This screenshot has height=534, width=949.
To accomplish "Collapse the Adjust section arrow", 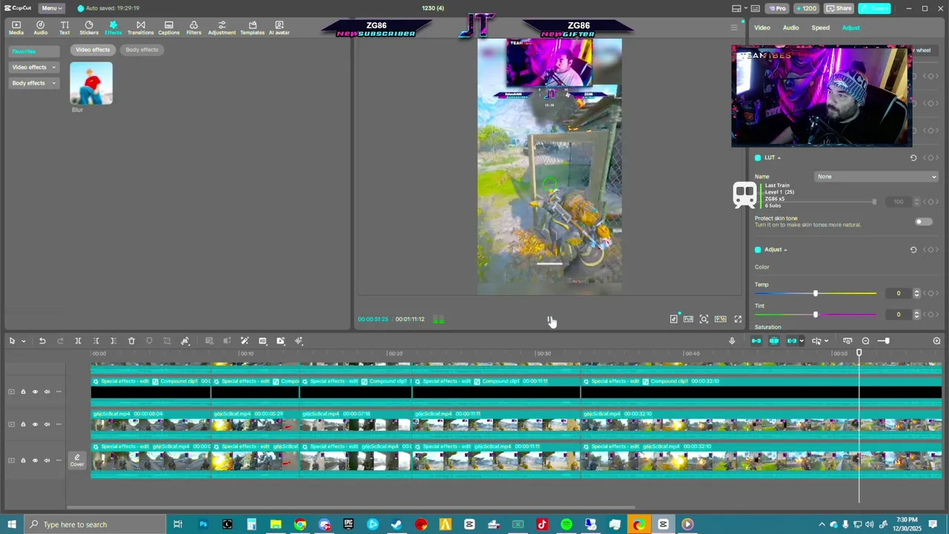I will pos(785,250).
